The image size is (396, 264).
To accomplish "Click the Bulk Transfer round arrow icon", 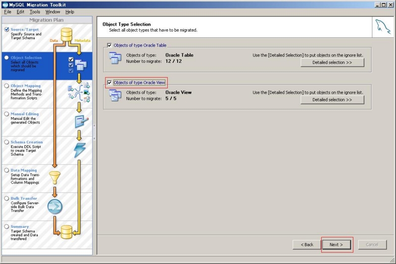I will point(55,207).
